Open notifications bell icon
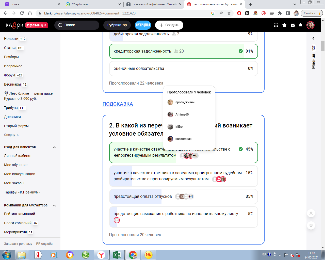Screen dimensions: 325x260 pyautogui.click(x=301, y=25)
